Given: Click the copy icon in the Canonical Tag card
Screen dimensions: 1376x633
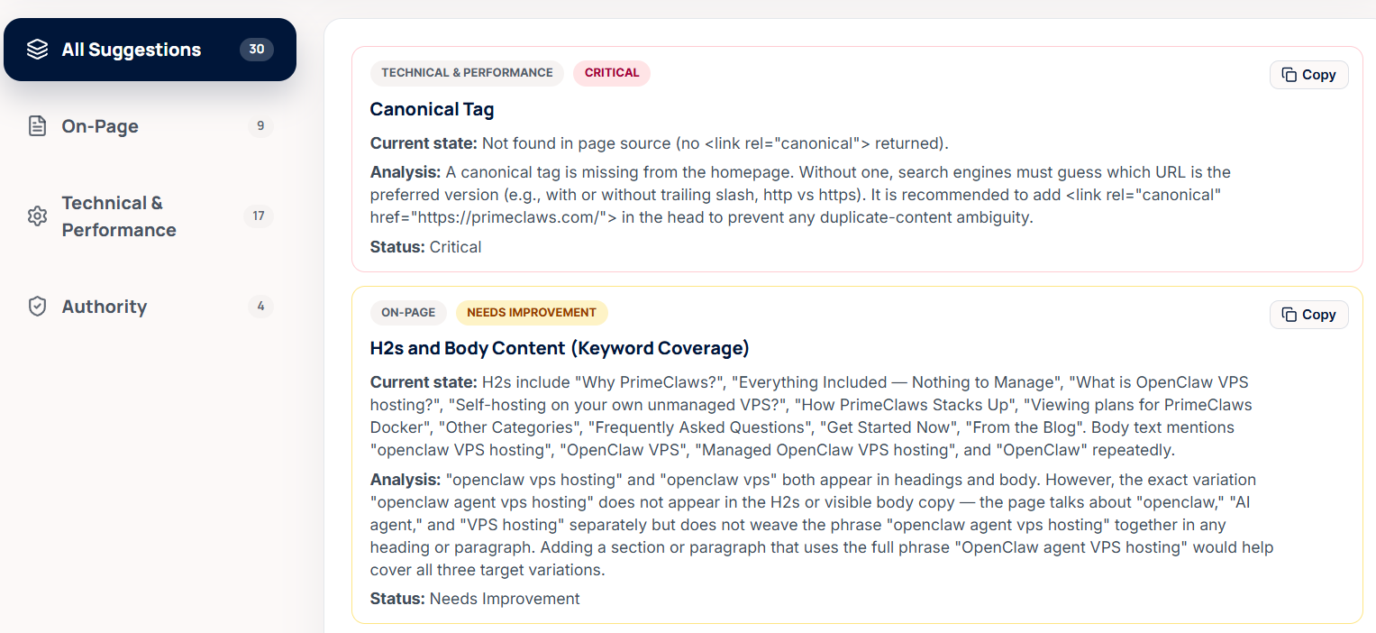Looking at the screenshot, I should coord(1289,75).
